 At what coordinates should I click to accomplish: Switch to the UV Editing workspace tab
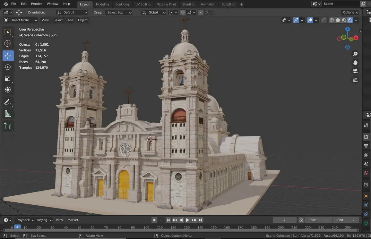[143, 4]
